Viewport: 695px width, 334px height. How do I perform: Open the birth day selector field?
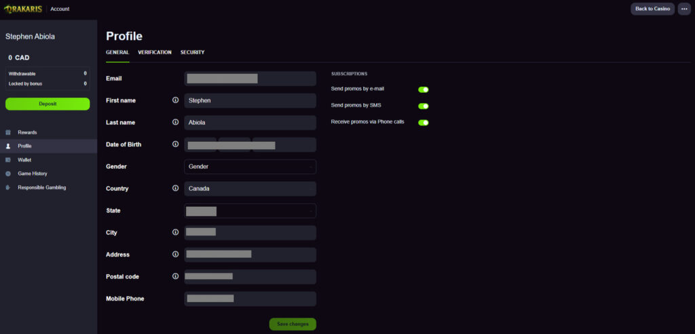click(x=200, y=145)
